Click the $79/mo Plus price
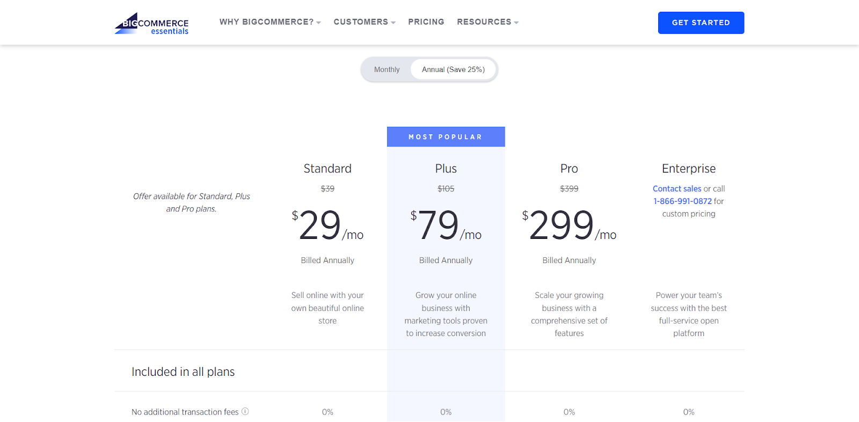 [x=446, y=225]
